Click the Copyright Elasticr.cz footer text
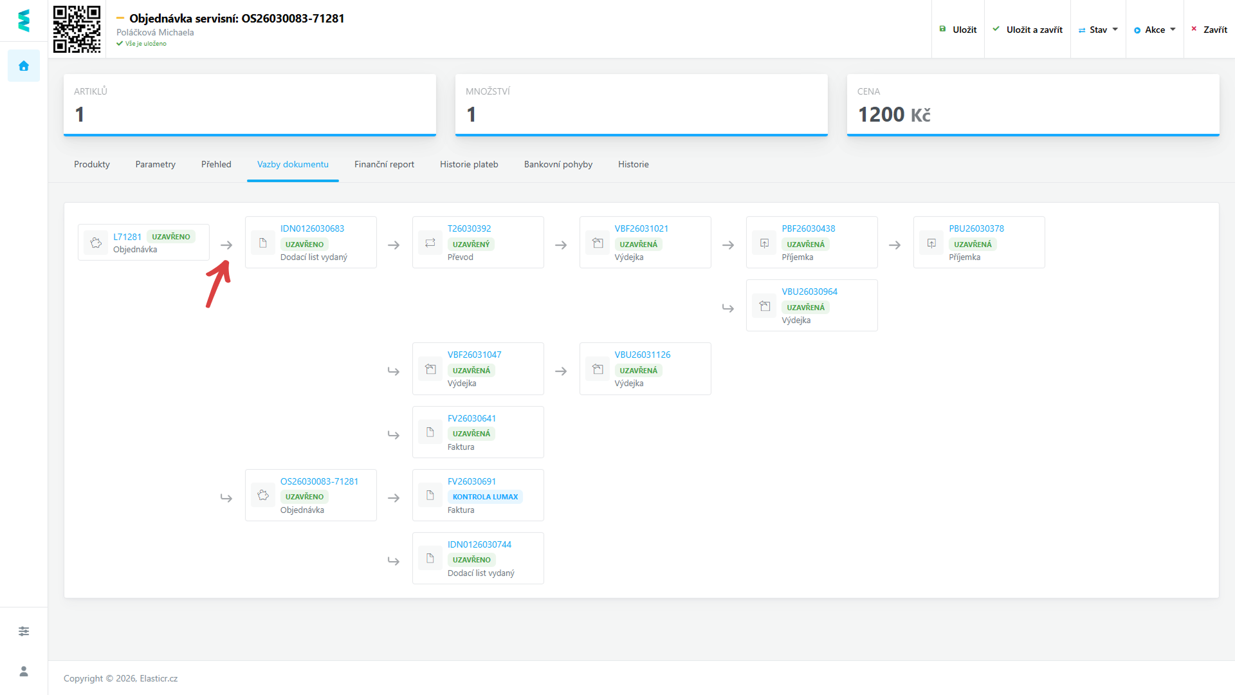Screen dimensions: 1235x695 tap(120, 678)
